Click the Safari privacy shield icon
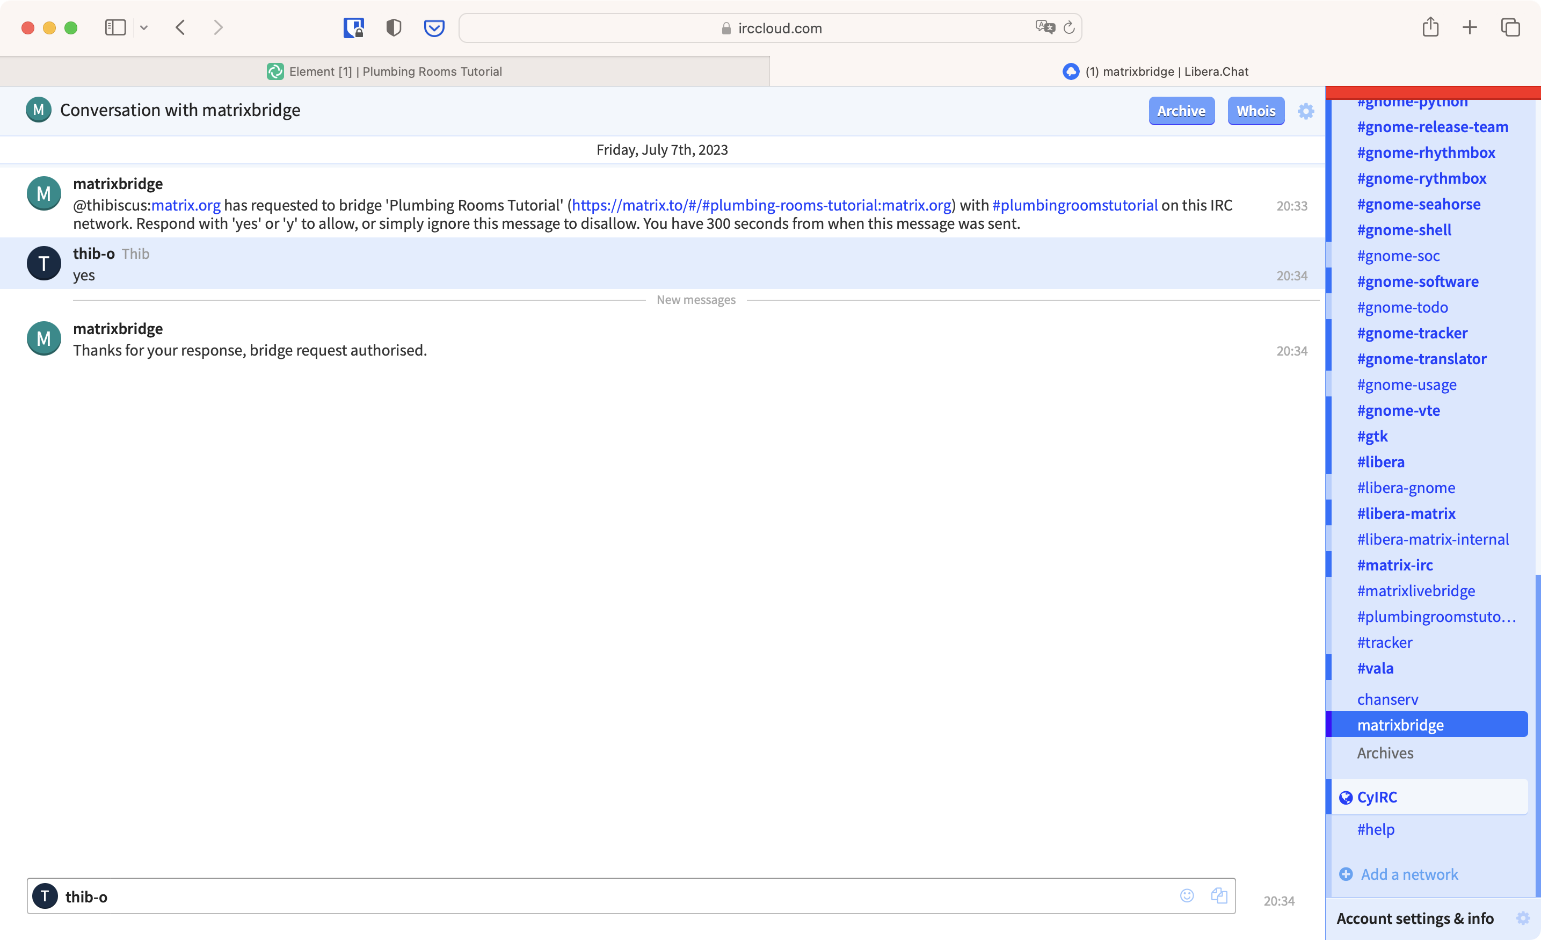The image size is (1541, 940). 394,28
